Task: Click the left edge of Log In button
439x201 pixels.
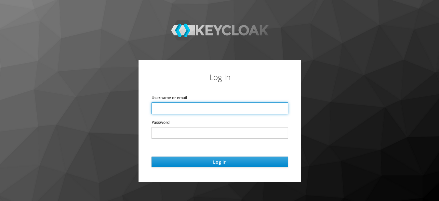Action: (x=153, y=162)
